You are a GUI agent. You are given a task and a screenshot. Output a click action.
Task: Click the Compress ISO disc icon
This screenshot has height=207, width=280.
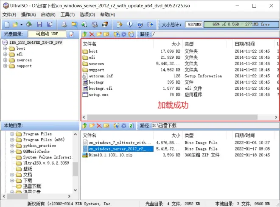84,24
